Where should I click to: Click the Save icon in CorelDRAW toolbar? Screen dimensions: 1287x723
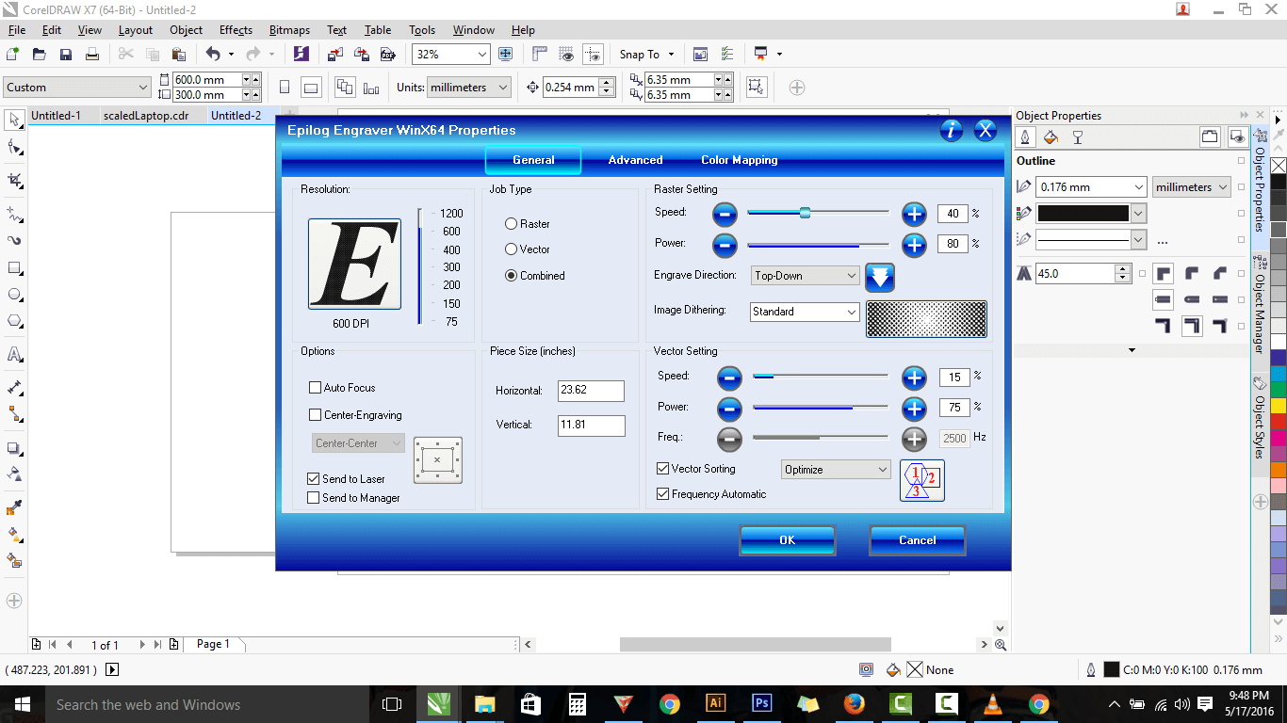coord(66,55)
